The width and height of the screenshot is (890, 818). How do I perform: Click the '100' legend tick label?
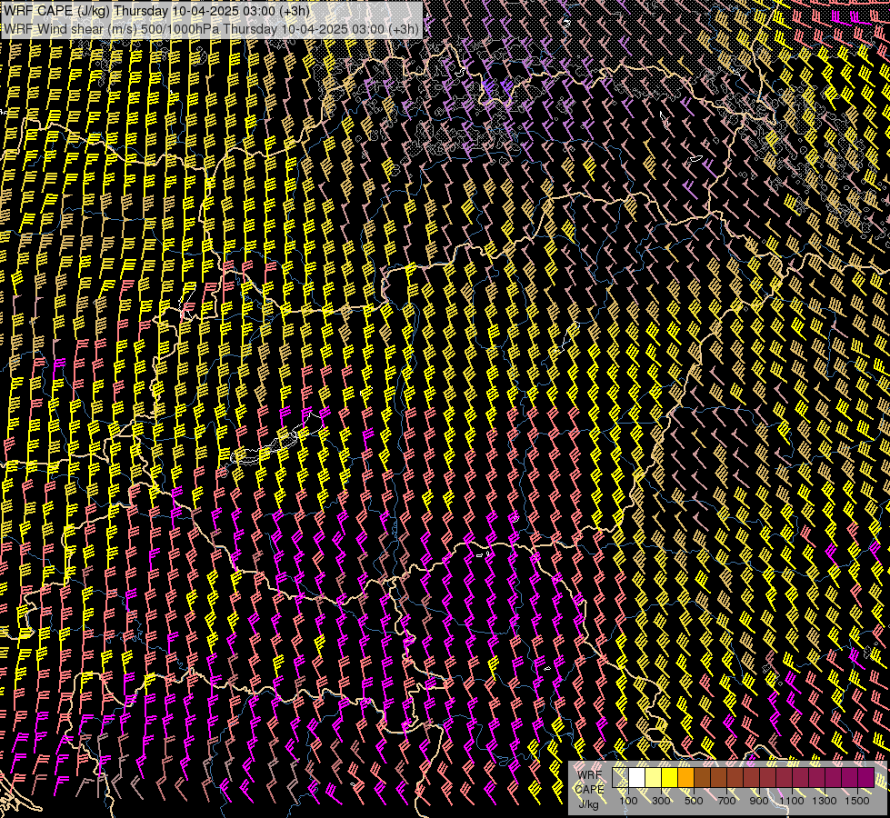tap(628, 801)
